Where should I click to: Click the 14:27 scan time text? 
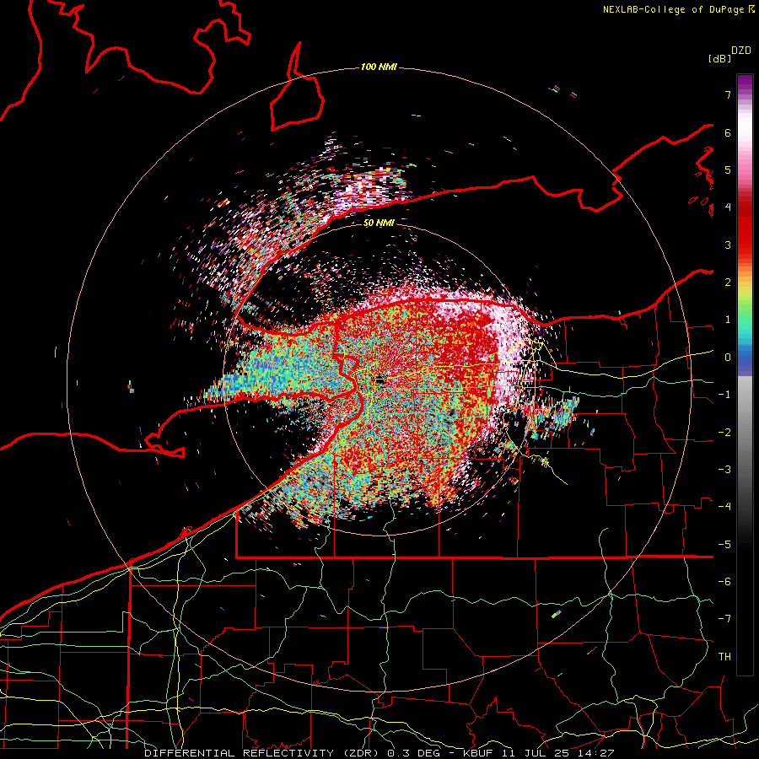click(x=598, y=753)
